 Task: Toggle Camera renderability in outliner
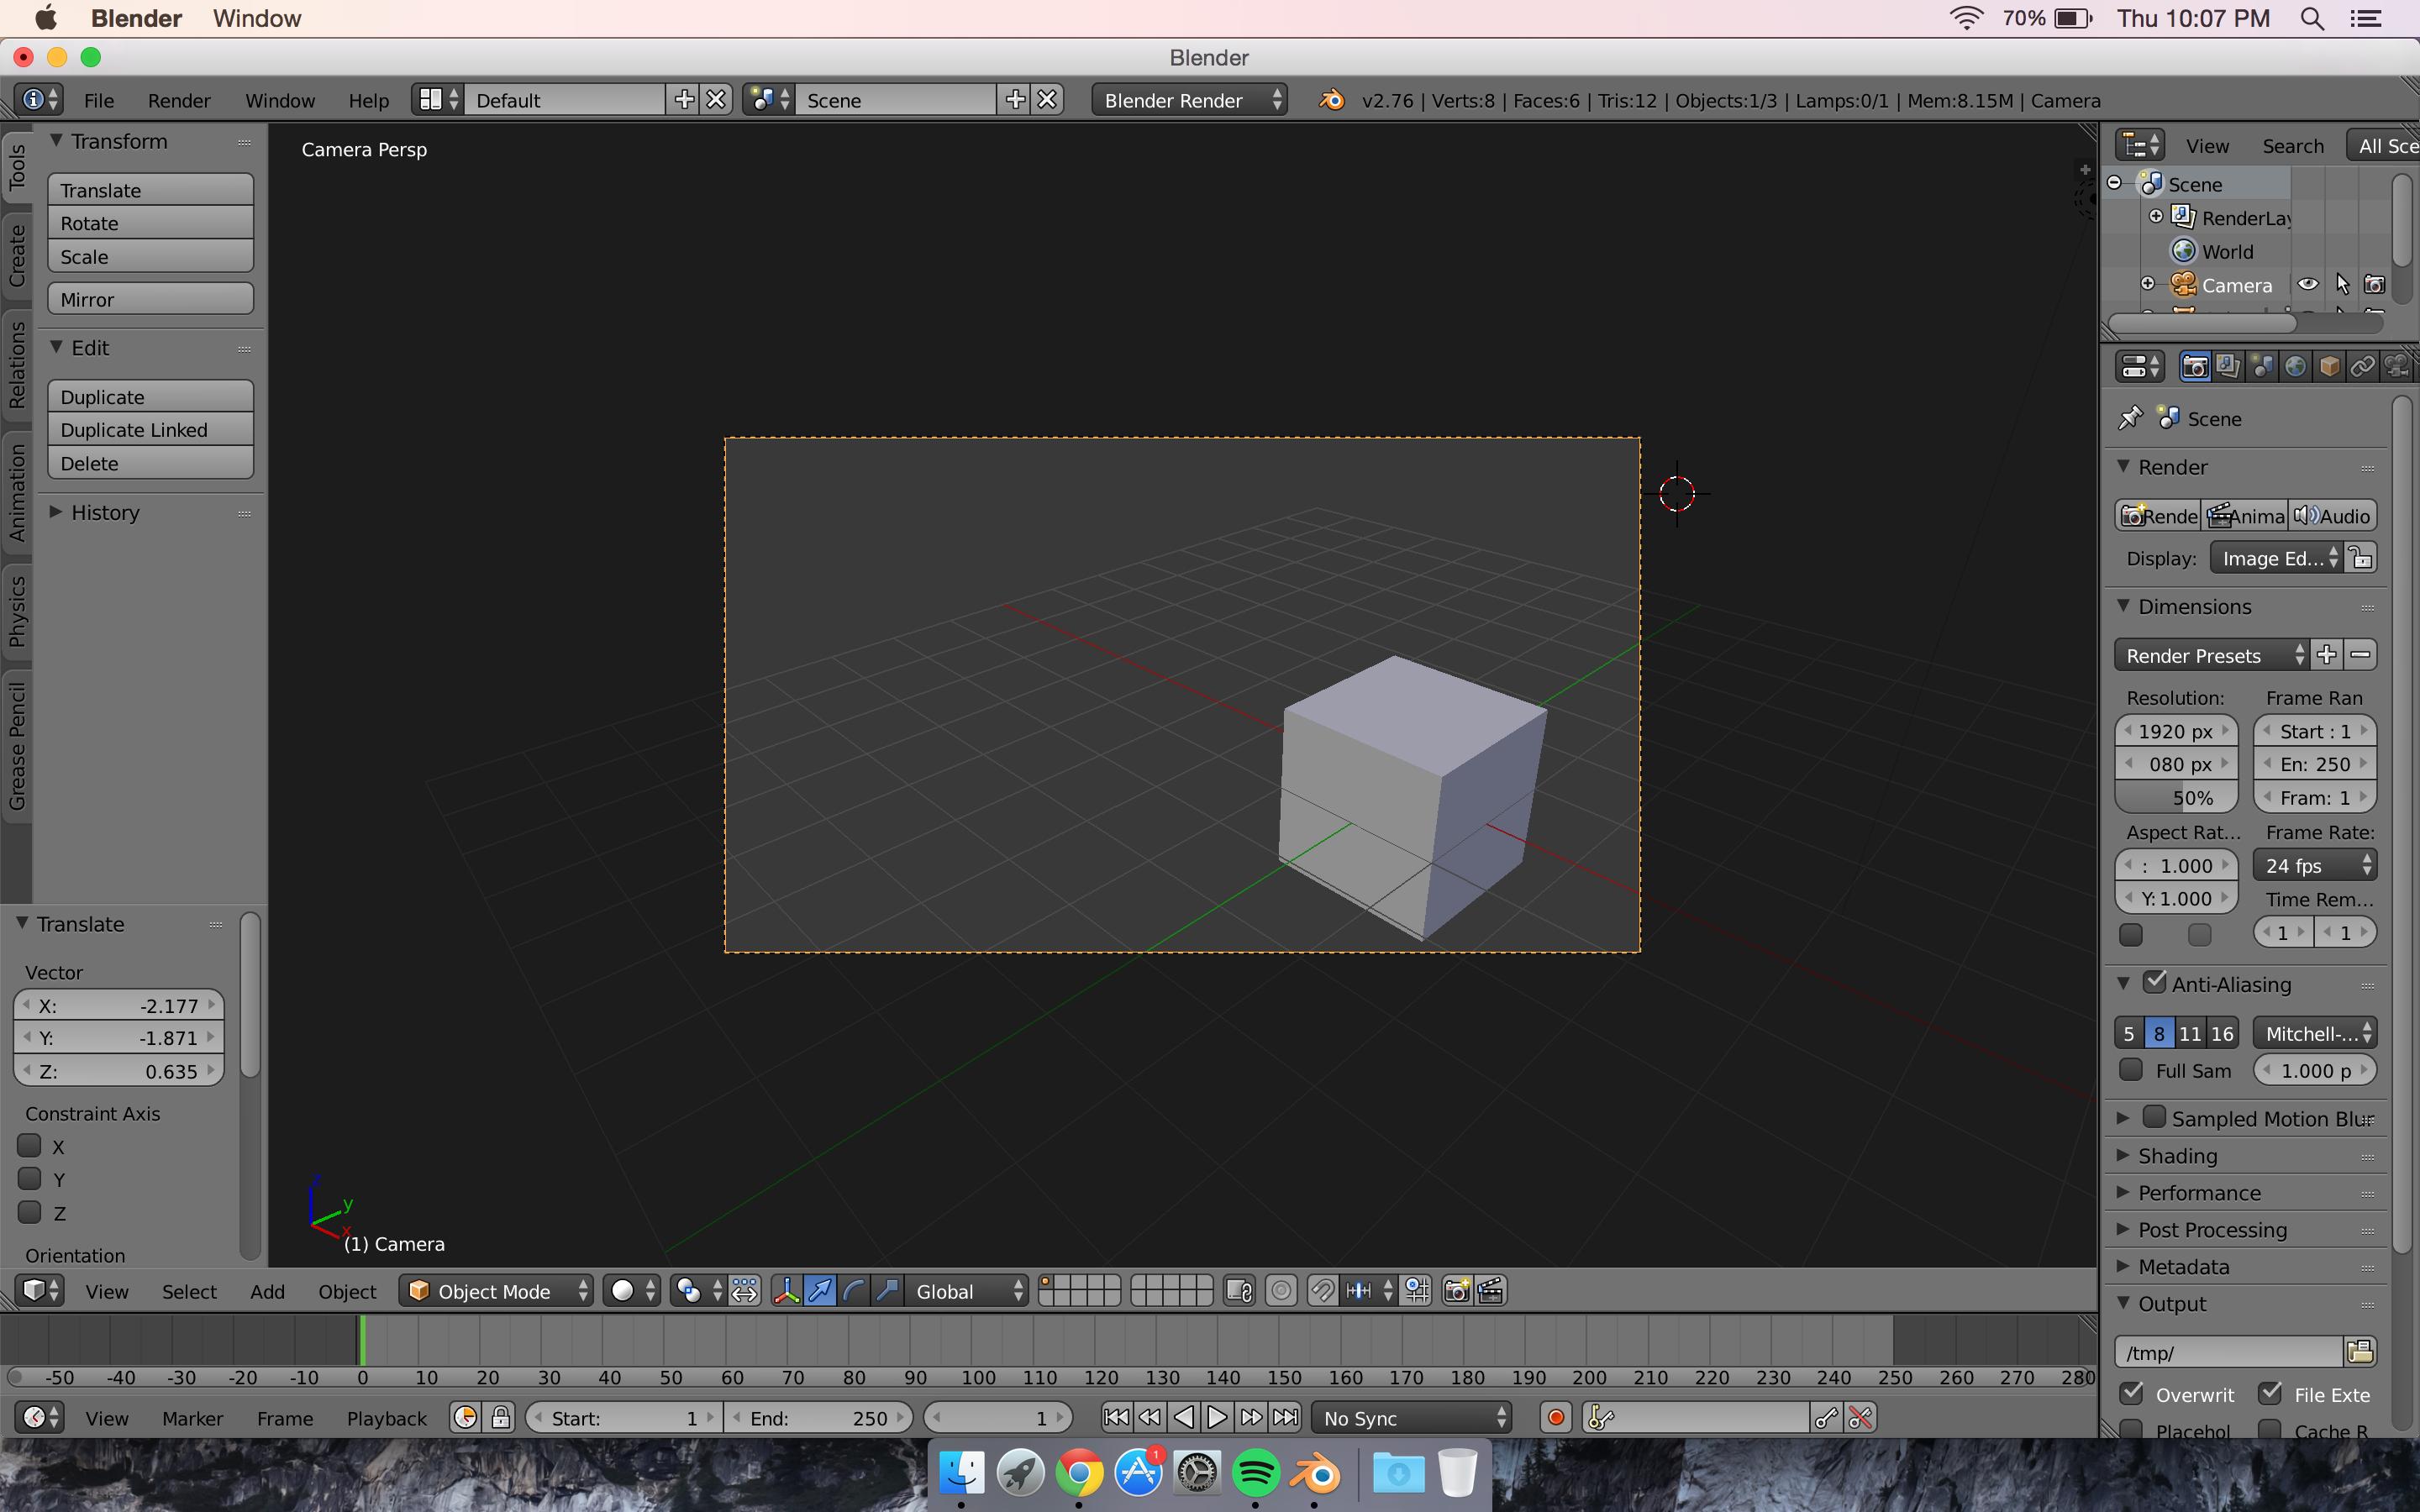click(x=2375, y=285)
